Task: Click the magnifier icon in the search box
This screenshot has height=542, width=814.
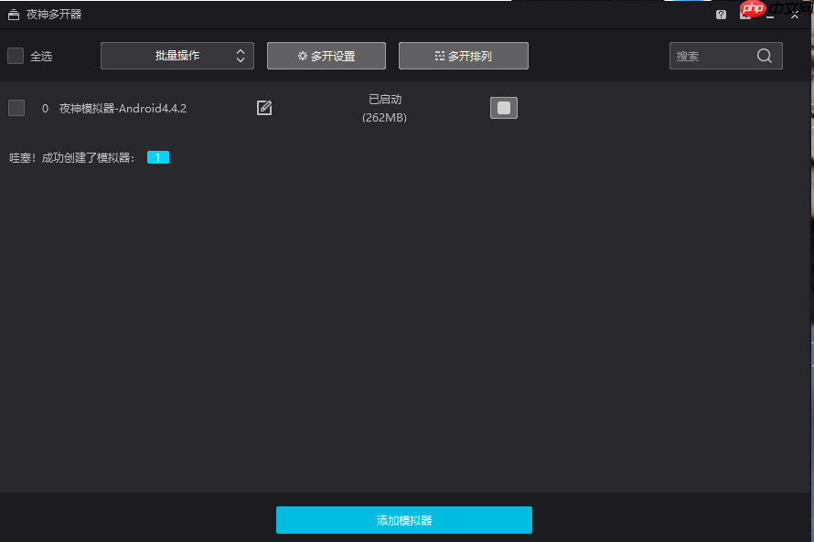Action: 764,56
